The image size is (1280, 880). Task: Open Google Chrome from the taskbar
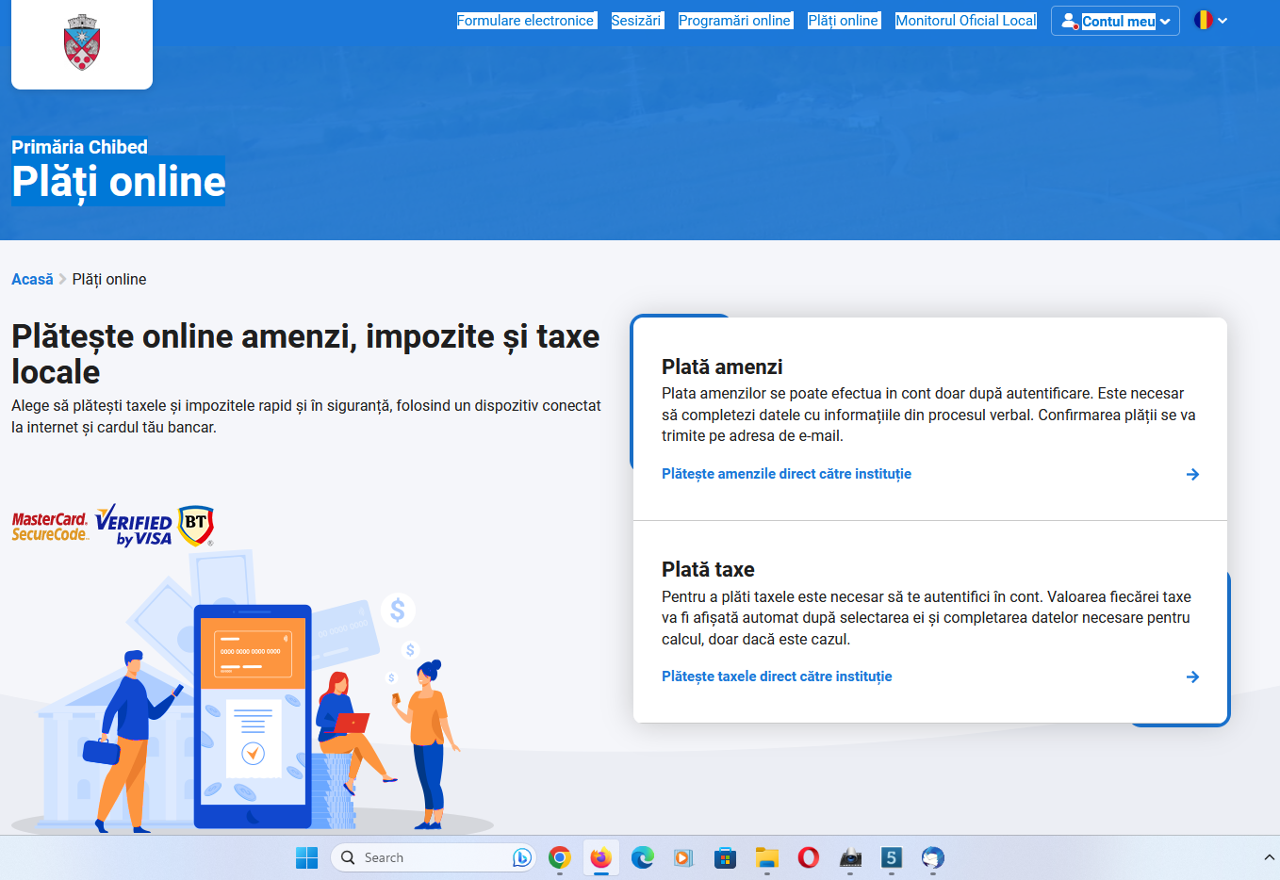coord(560,857)
